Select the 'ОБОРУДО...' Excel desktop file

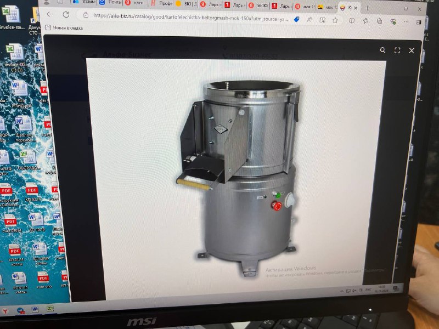click(29, 160)
